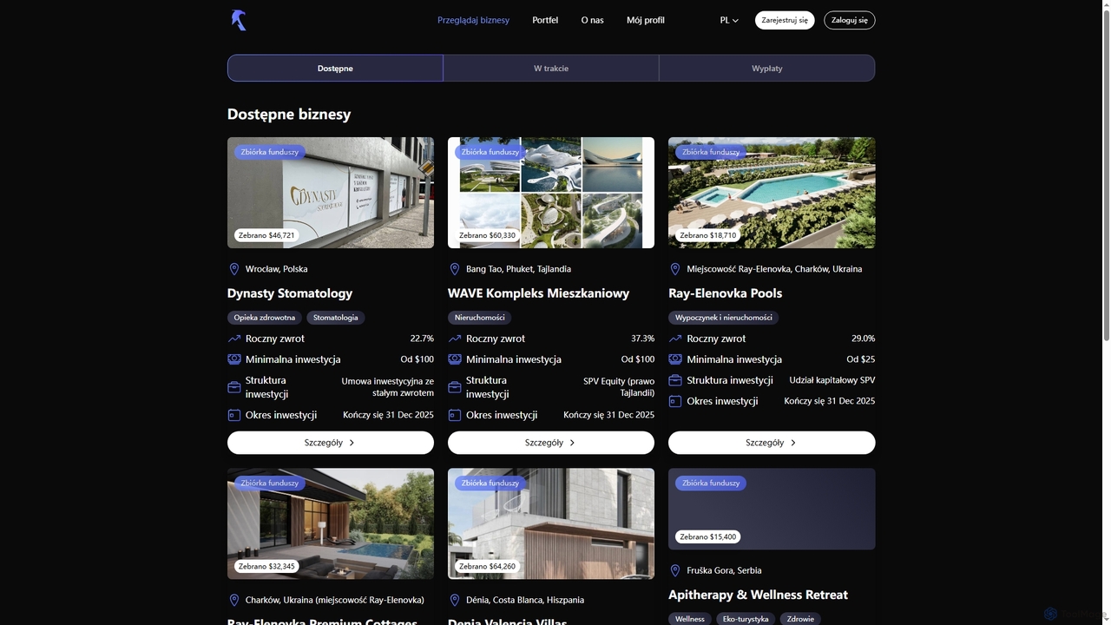Click location pin icon next to Fruška Gora, Serbia
The image size is (1111, 625).
point(674,570)
